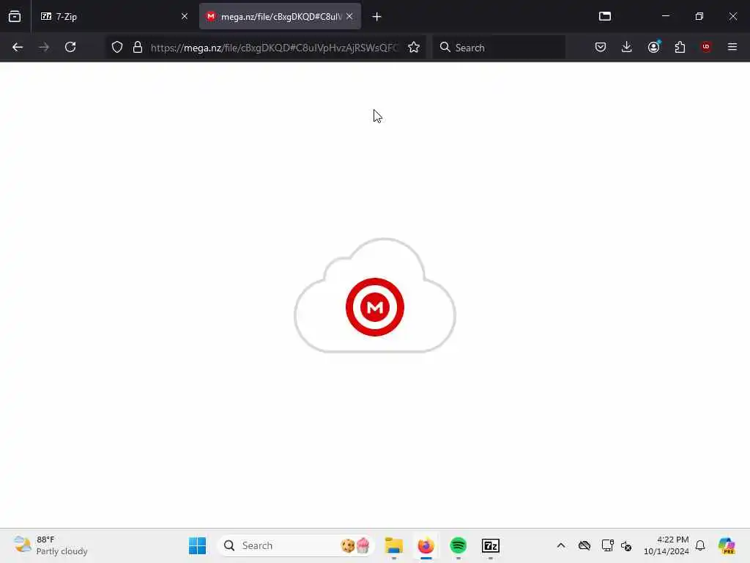Open the Firefox application menu
Image resolution: width=750 pixels, height=563 pixels.
[732, 47]
